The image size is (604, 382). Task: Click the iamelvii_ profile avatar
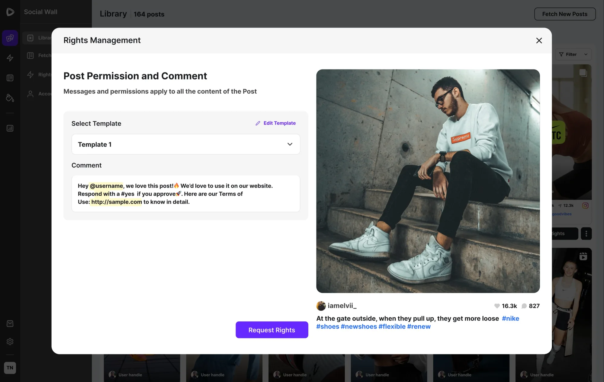pos(321,306)
